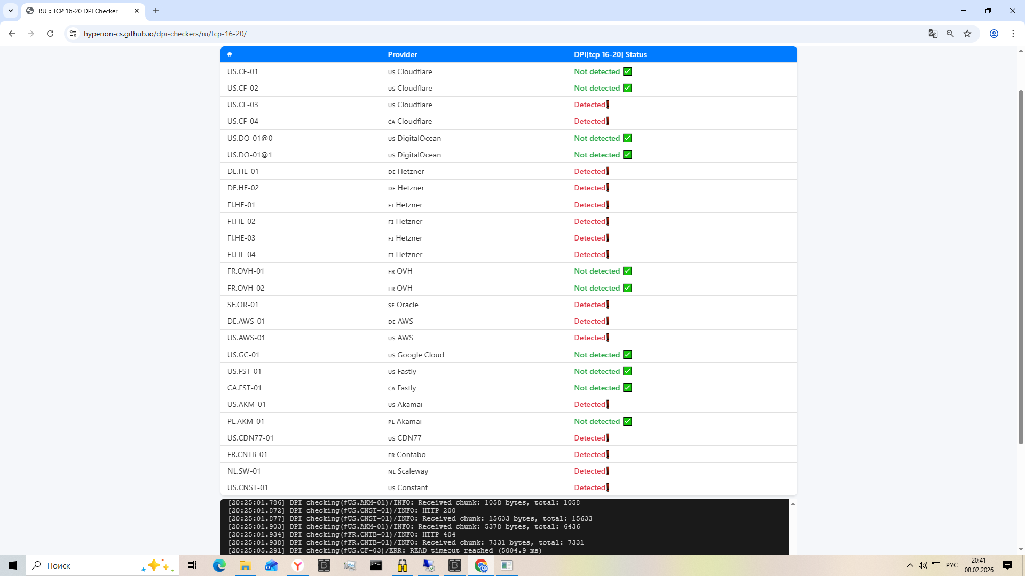
Task: Toggle the FR.OVH-01 Not detected checkbox
Action: click(627, 271)
